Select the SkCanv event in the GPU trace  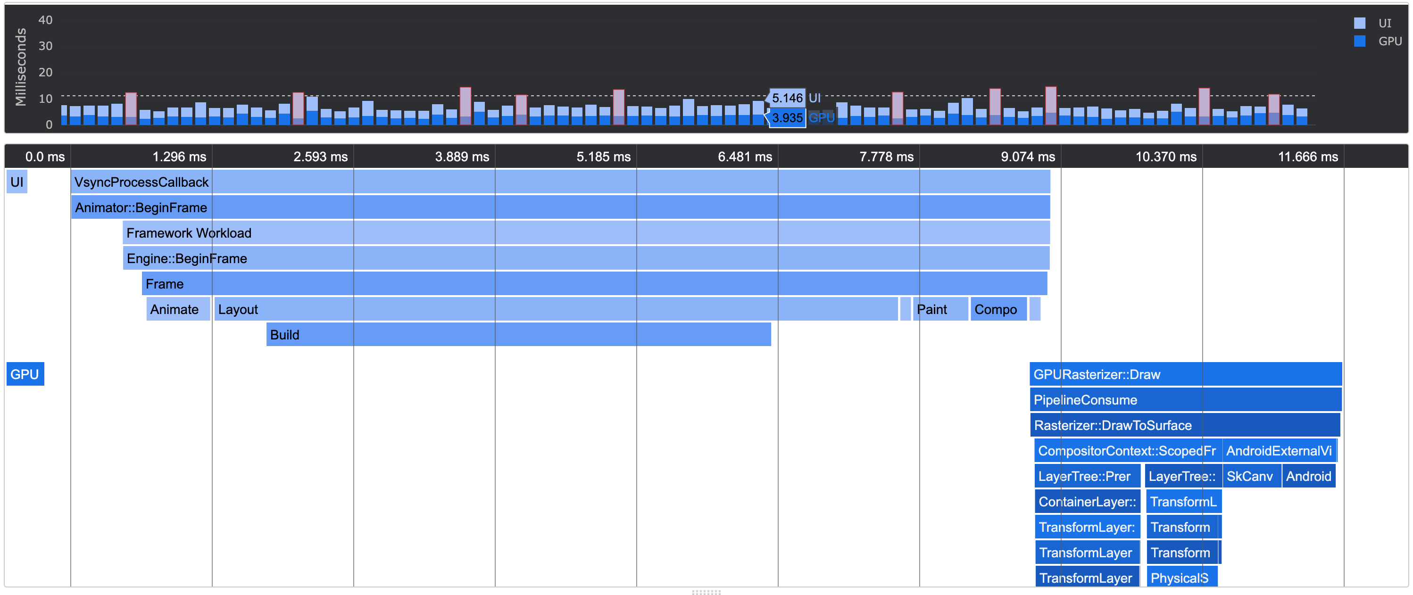pos(1251,475)
